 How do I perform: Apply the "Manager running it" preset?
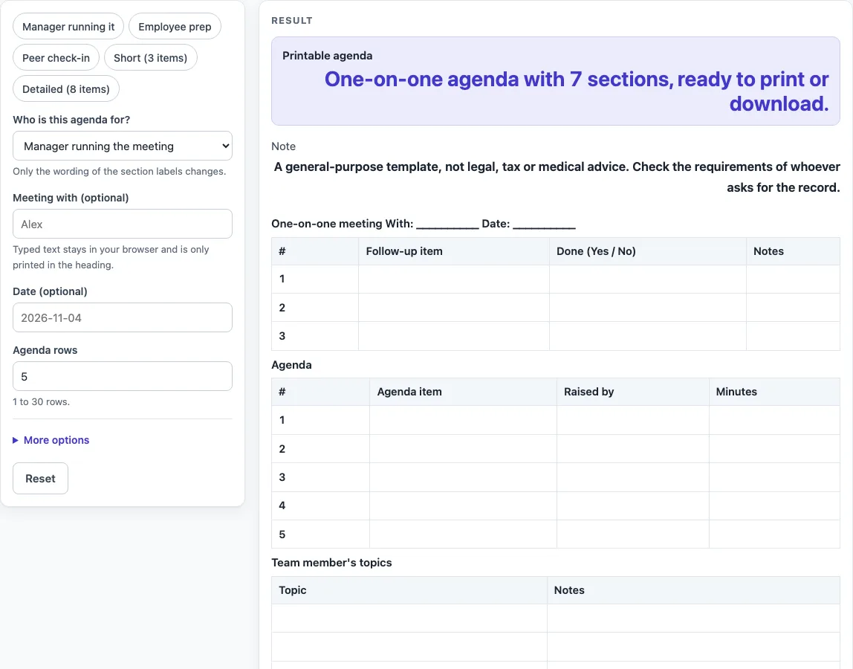click(68, 27)
